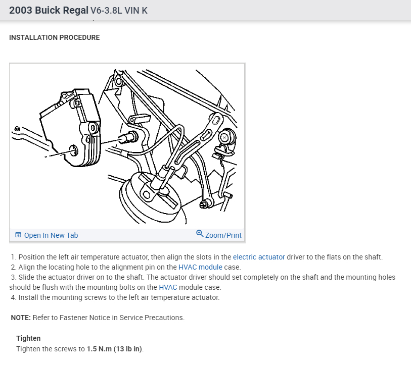Click the INSTALLATION PROCEDURE heading

55,37
